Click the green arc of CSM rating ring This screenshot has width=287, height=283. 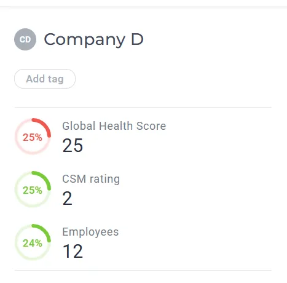(x=45, y=178)
